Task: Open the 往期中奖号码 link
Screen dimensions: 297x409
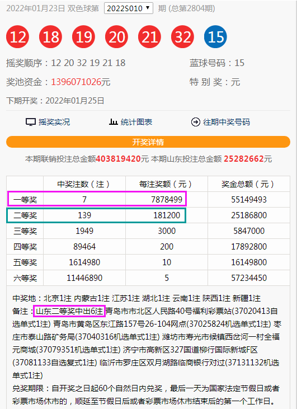Action: (227, 122)
